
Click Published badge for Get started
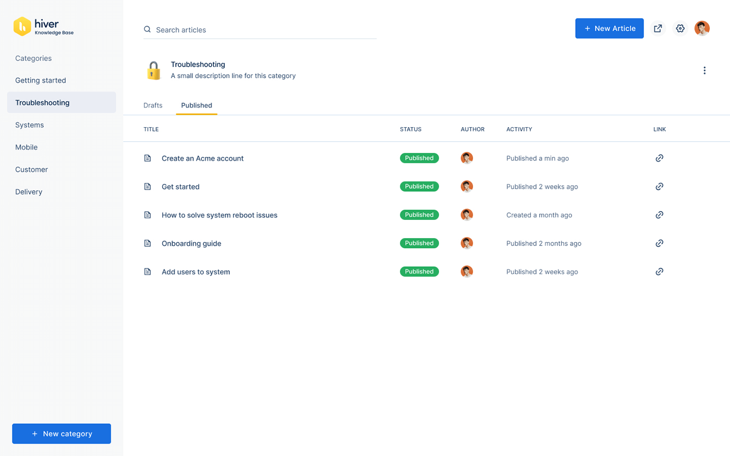(419, 187)
